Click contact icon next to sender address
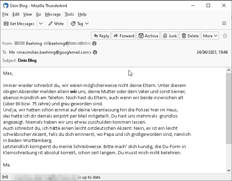This screenshot has height=181, width=232. tap(94, 43)
